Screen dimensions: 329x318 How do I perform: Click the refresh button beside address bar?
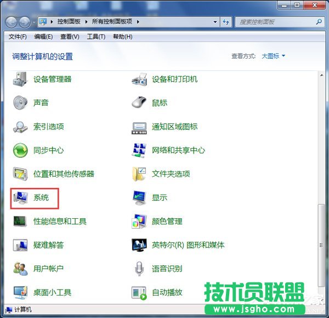click(226, 22)
